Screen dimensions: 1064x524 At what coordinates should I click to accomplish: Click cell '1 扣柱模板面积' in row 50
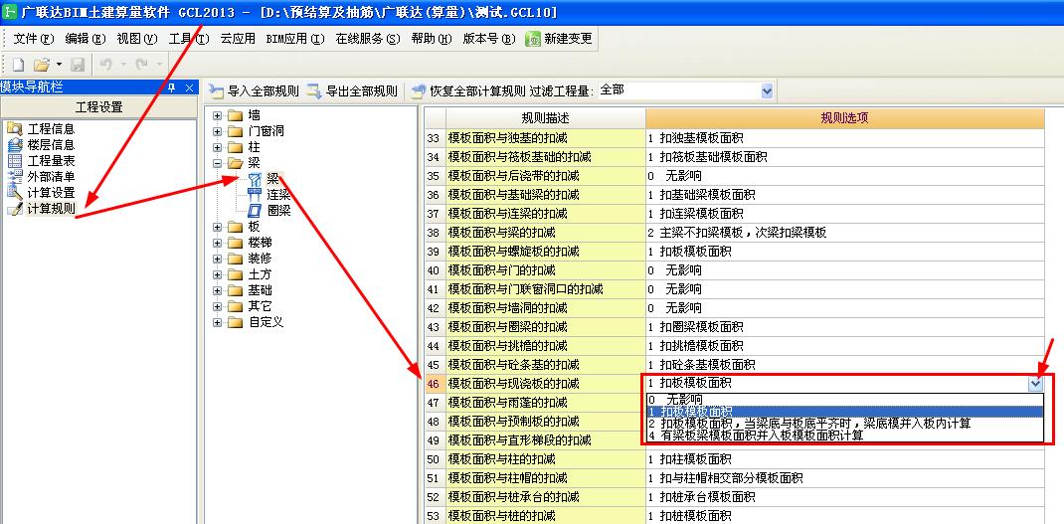[845, 459]
